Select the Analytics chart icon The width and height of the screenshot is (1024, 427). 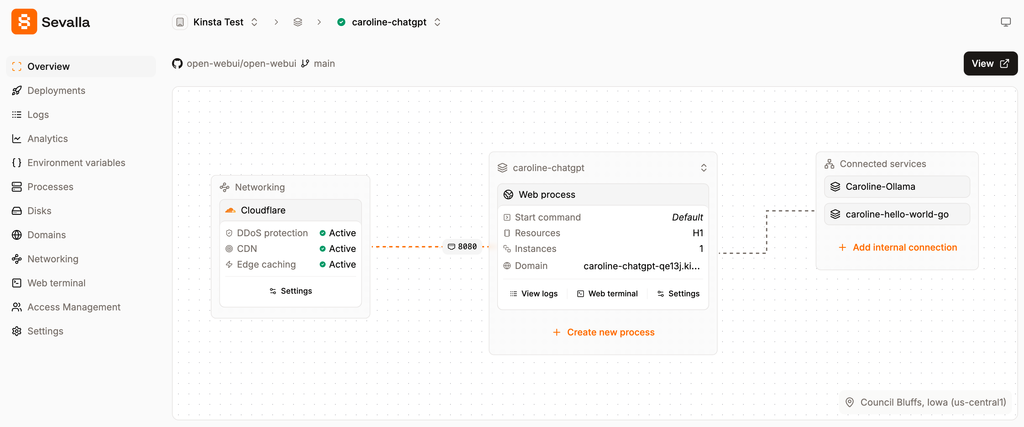click(x=16, y=139)
